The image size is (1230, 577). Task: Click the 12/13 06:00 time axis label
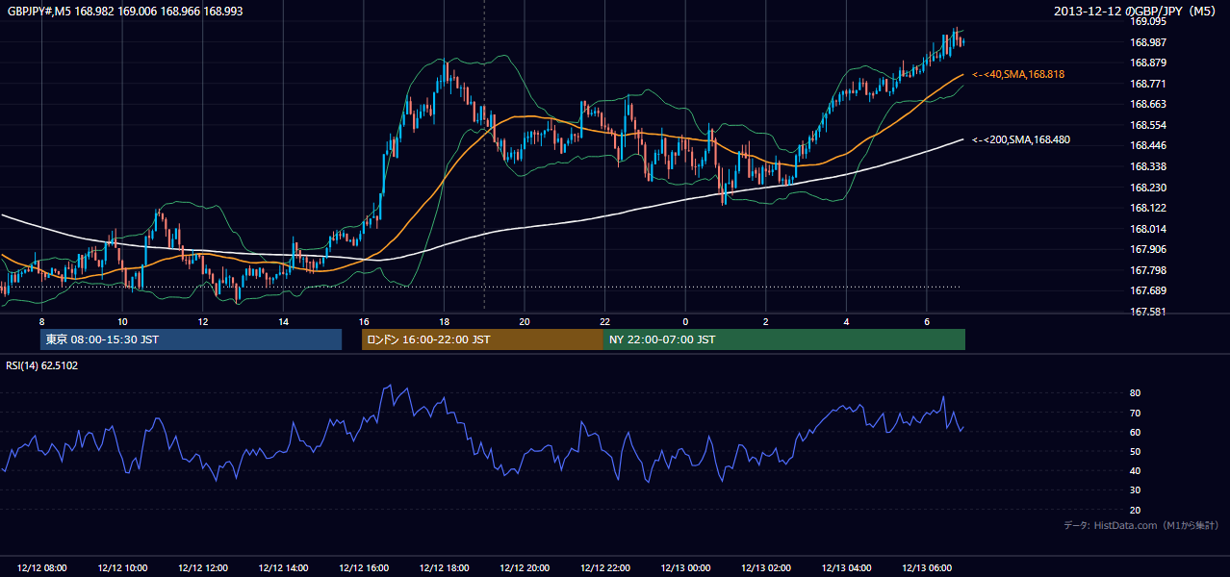click(x=927, y=568)
